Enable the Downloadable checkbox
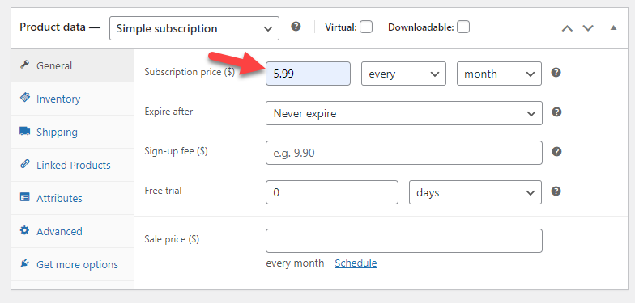The image size is (635, 303). 463,27
